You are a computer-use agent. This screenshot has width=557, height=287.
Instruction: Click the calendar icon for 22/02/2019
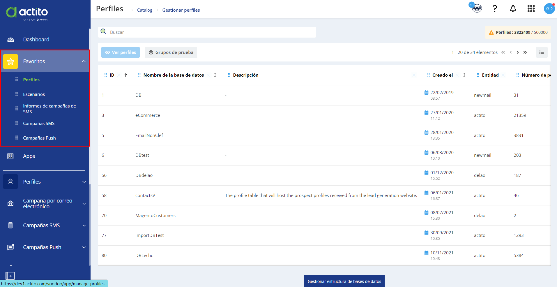[426, 93]
